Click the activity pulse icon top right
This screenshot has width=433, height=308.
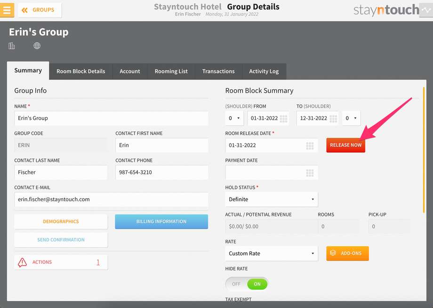click(x=426, y=10)
